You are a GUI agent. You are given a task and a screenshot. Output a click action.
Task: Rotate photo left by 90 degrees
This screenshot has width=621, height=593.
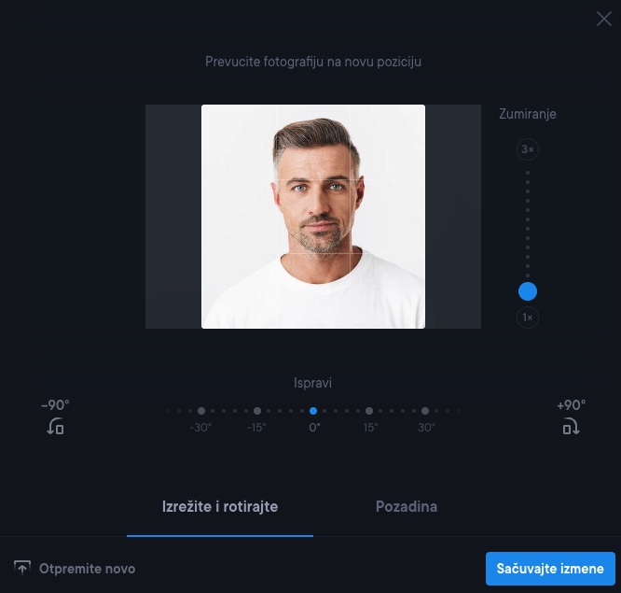pyautogui.click(x=55, y=426)
